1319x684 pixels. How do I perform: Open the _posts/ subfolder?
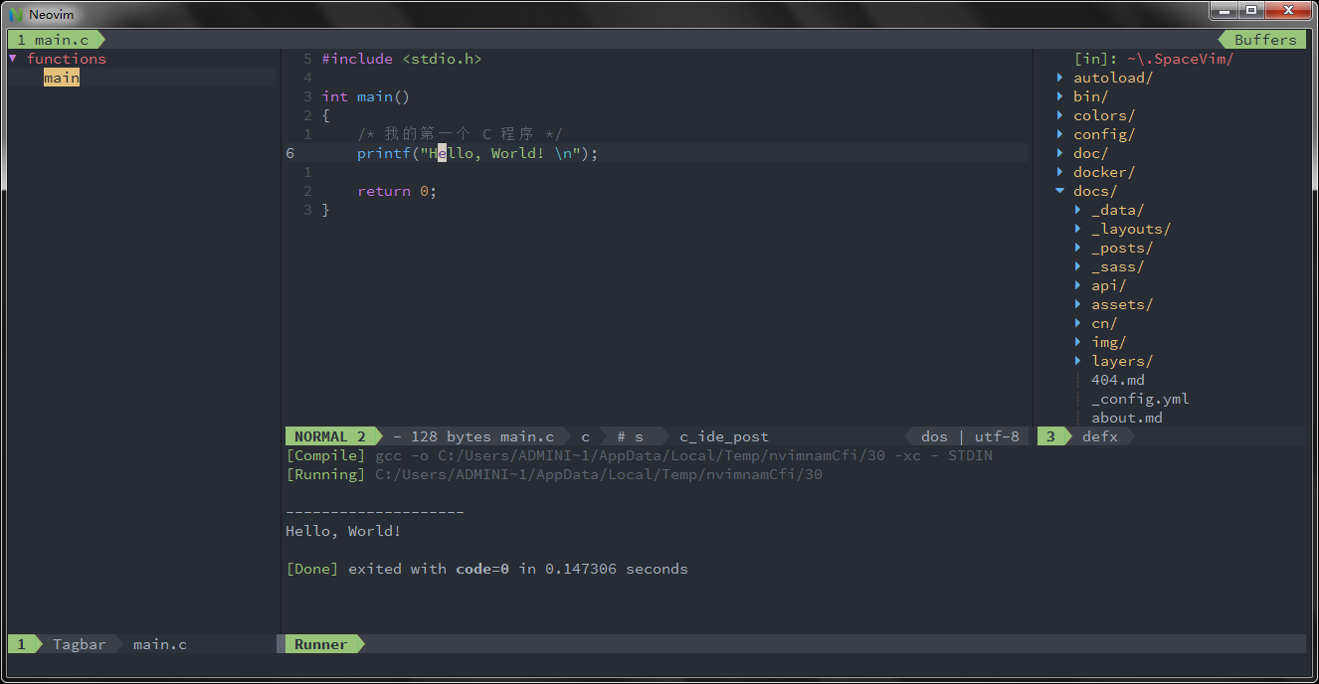point(1122,248)
